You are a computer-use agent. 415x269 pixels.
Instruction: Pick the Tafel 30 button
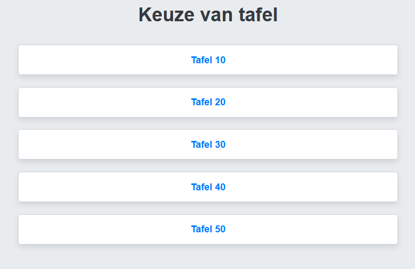[x=208, y=145]
